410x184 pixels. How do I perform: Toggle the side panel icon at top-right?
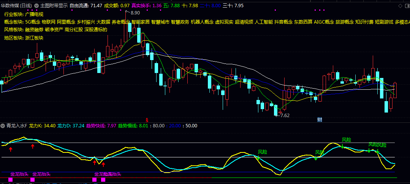pyautogui.click(x=407, y=6)
